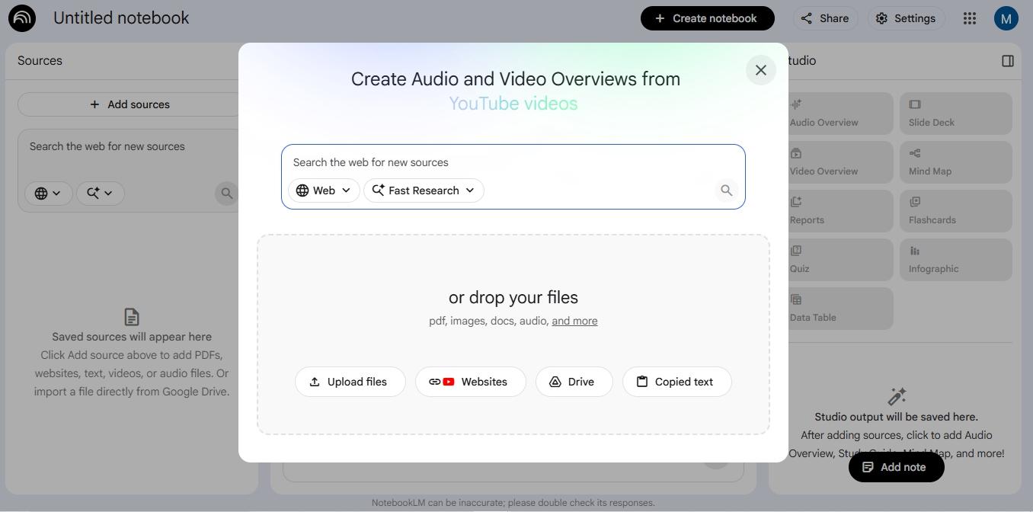
Task: Expand the globe dropdown in Sources panel
Action: click(49, 194)
